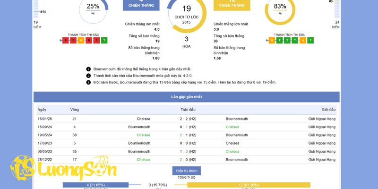Image resolution: width=378 pixels, height=189 pixels.
Task: Click 'Giải Ngoại Hạng' in the 28/12/22 row
Action: tap(322, 160)
